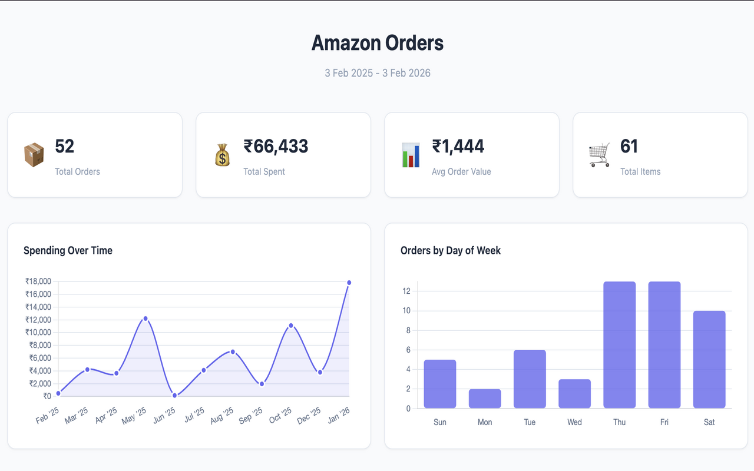This screenshot has height=471, width=754.
Task: Click the date range 3 Feb 2025 - 3 Feb 2026
Action: coord(377,72)
